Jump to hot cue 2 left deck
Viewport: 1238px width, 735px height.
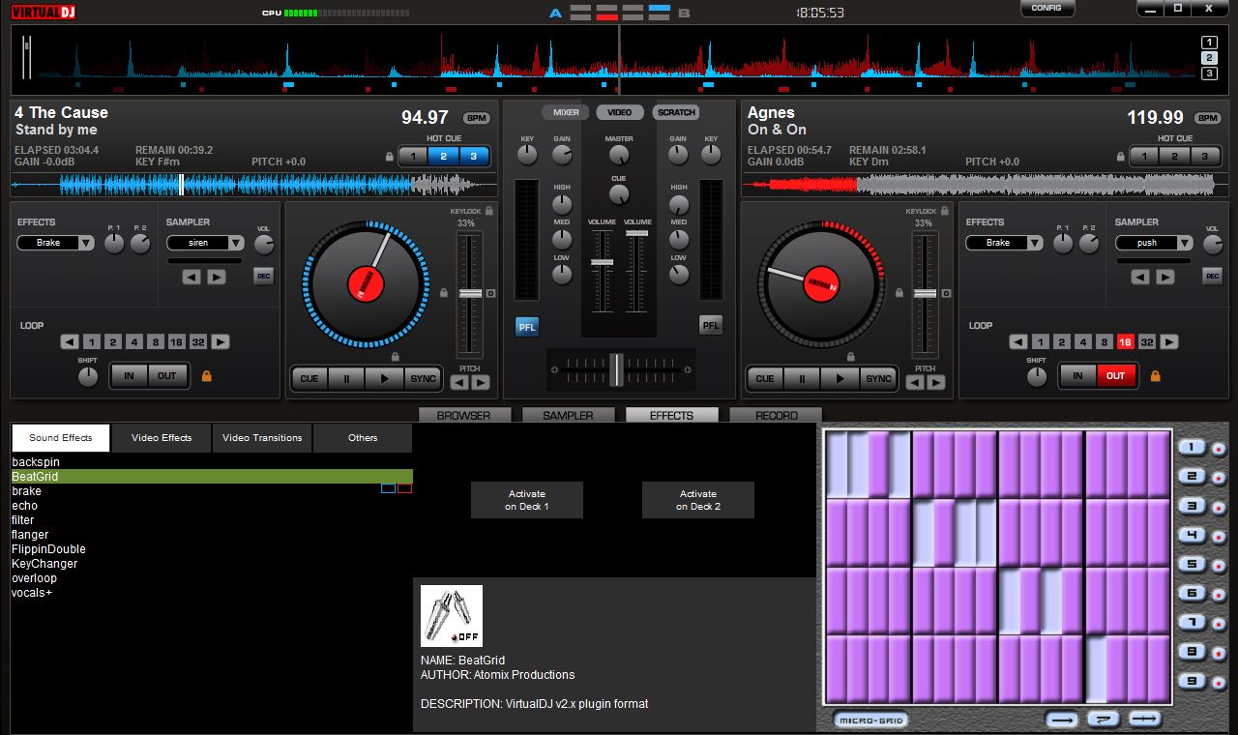tap(444, 156)
